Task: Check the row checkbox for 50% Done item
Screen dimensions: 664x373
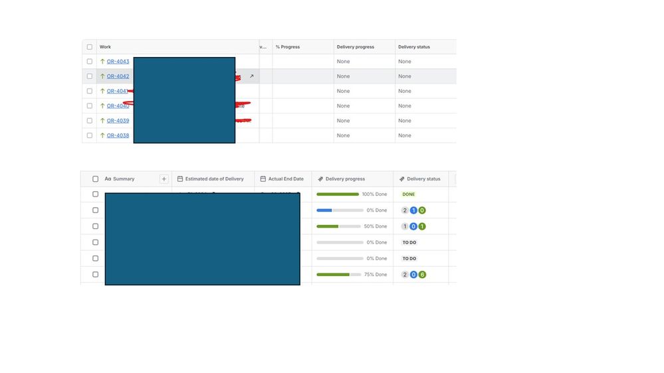Action: (x=95, y=226)
